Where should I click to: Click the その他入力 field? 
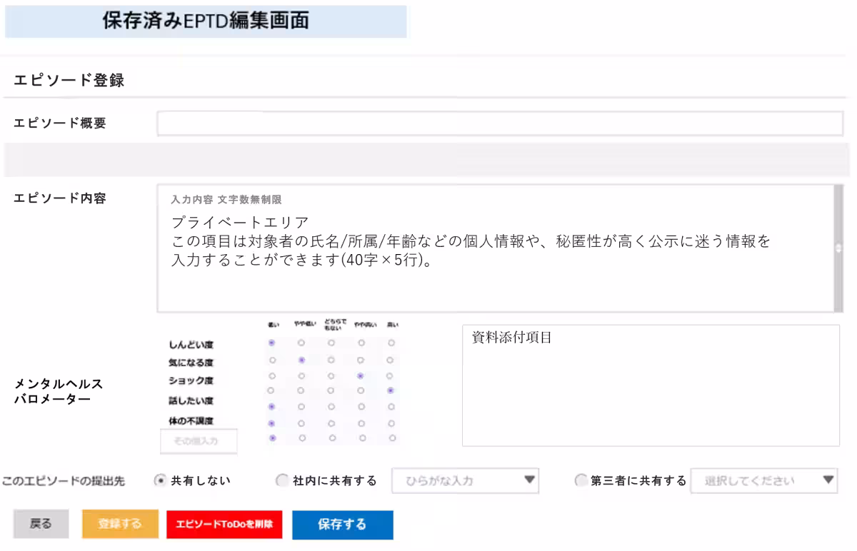pos(198,440)
